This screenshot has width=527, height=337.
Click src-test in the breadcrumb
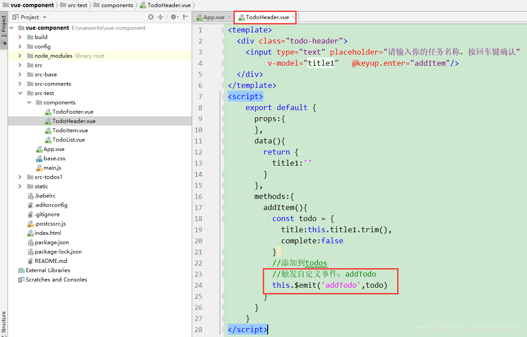click(74, 5)
